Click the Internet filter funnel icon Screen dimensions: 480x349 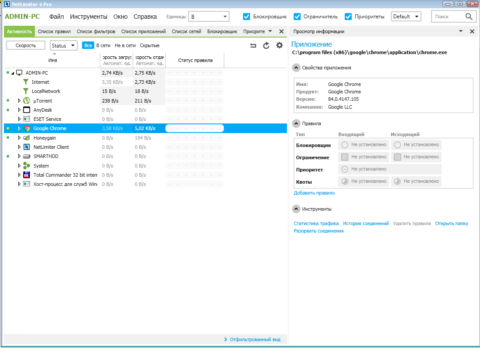point(26,82)
